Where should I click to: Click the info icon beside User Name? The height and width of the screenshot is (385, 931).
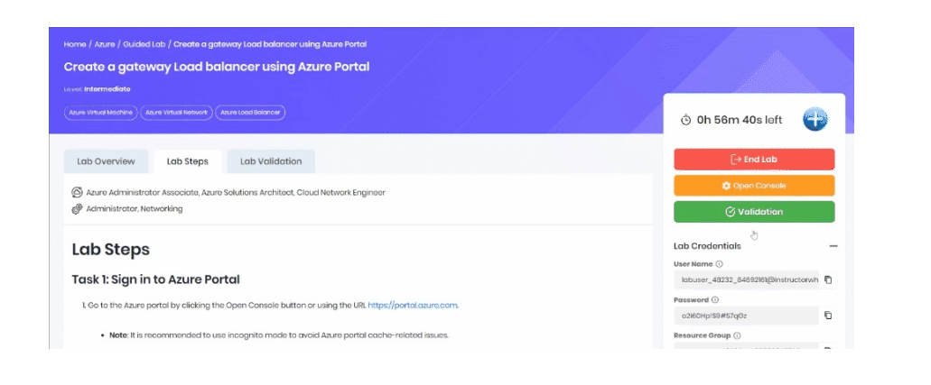(719, 264)
